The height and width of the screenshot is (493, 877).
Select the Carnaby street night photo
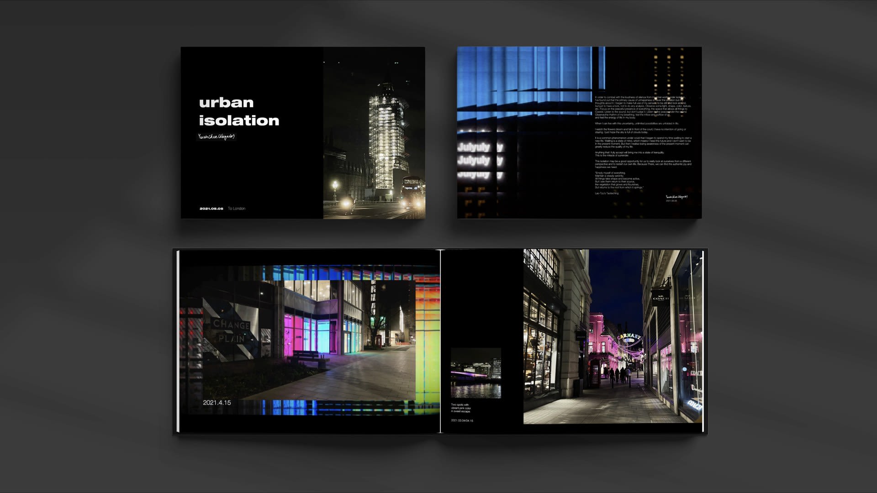point(613,336)
